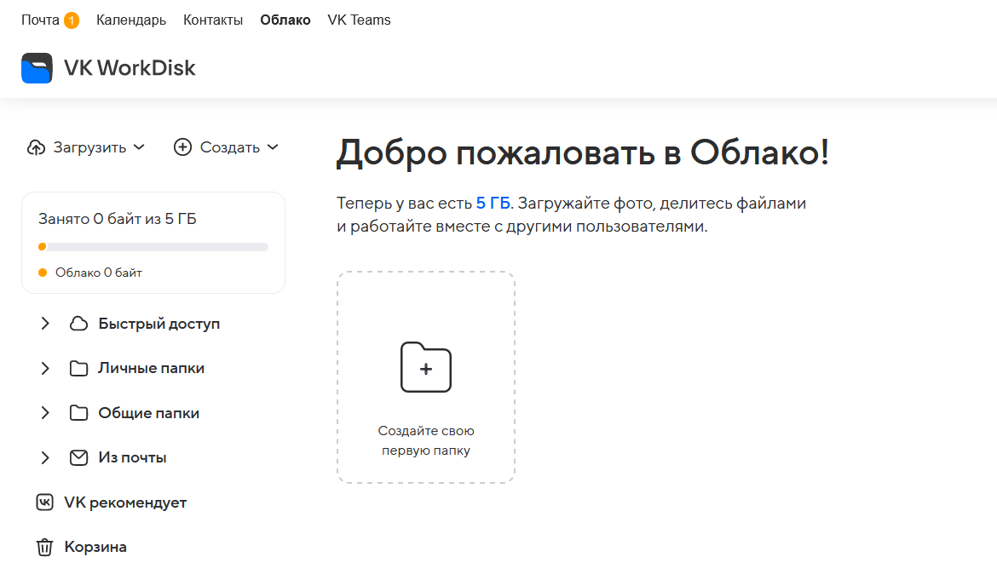This screenshot has height=580, width=997.
Task: Click the cloud icon for Быстрый доступ
Action: click(78, 324)
